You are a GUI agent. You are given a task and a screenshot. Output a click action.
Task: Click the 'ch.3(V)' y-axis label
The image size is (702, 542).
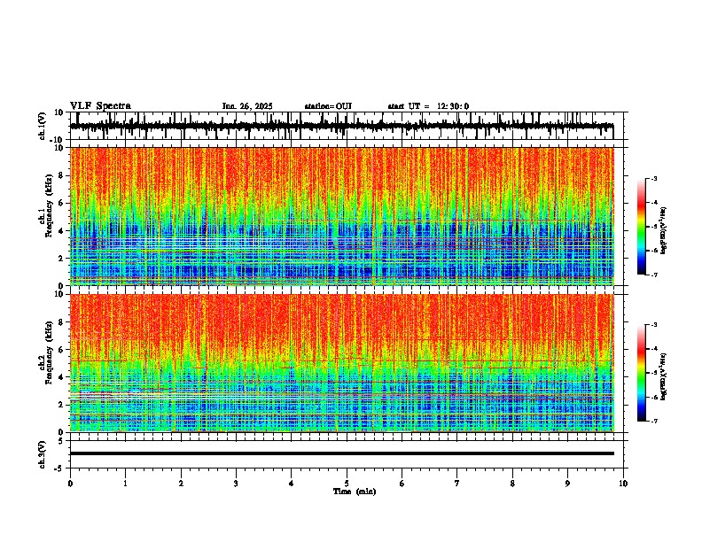click(x=43, y=454)
